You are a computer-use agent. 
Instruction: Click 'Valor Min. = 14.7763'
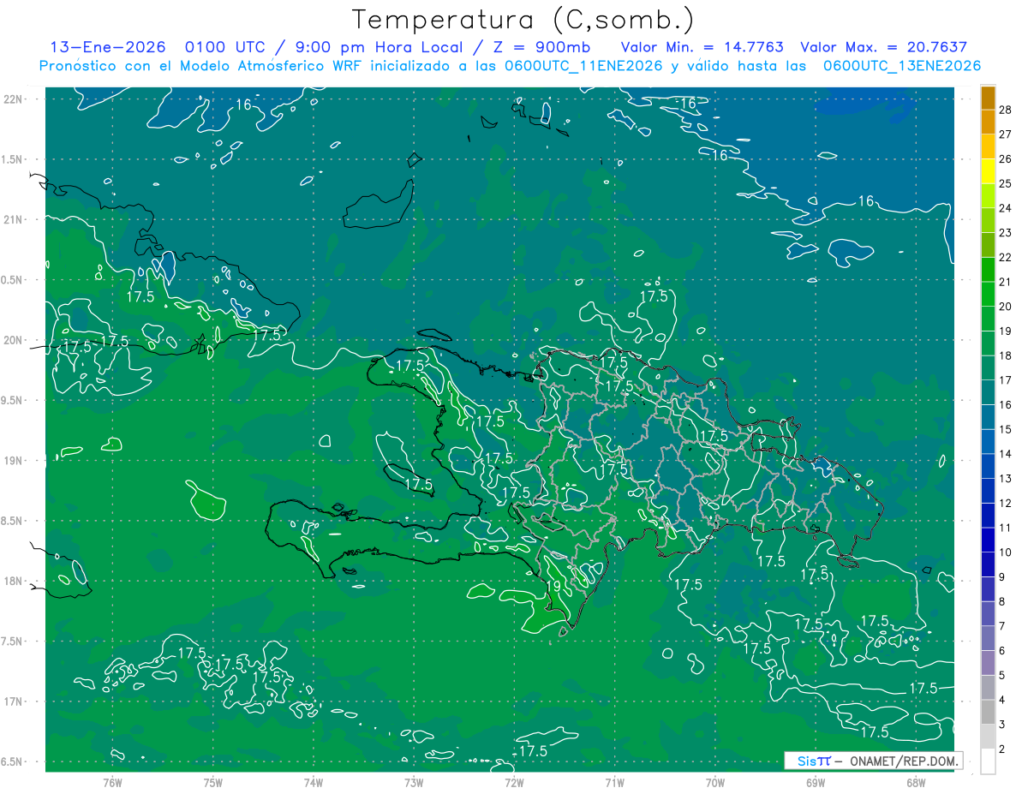[703, 47]
